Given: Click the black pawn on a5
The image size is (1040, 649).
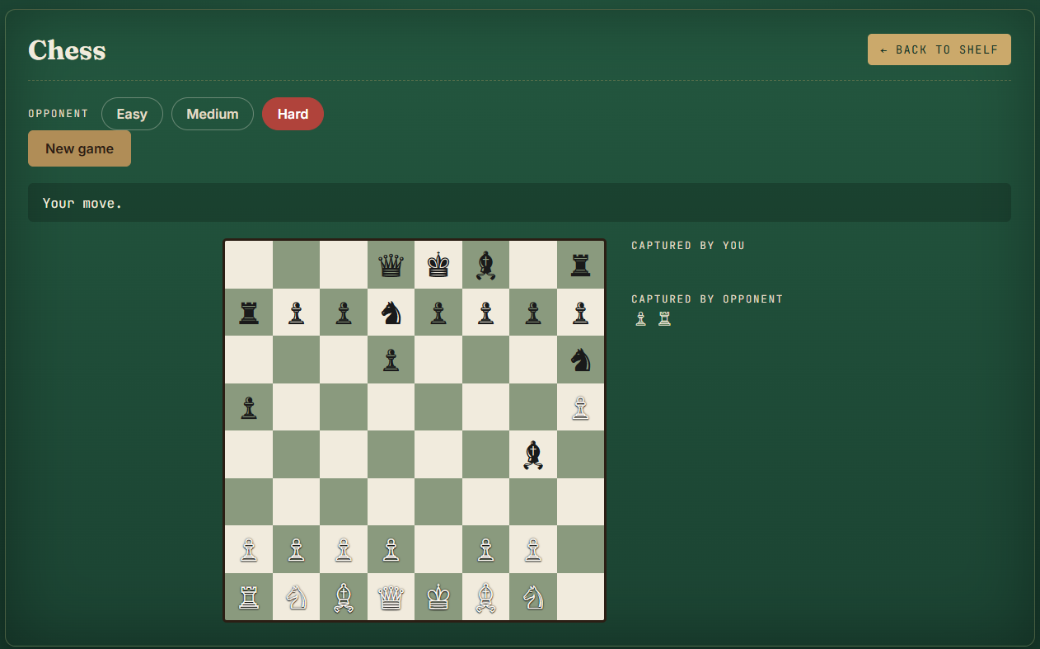Looking at the screenshot, I should [249, 407].
